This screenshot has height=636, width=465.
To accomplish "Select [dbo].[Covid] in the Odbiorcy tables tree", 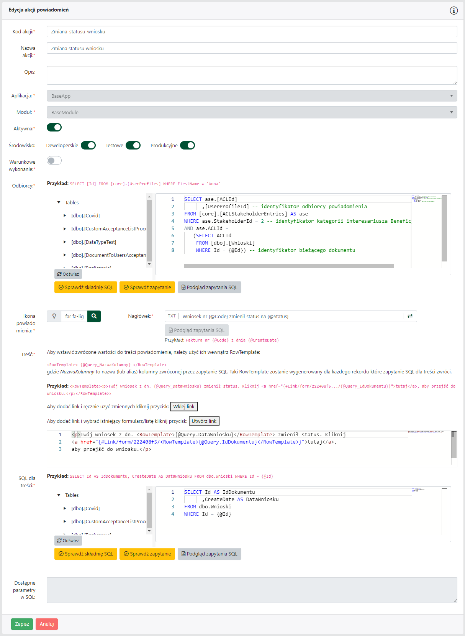I will (x=85, y=216).
